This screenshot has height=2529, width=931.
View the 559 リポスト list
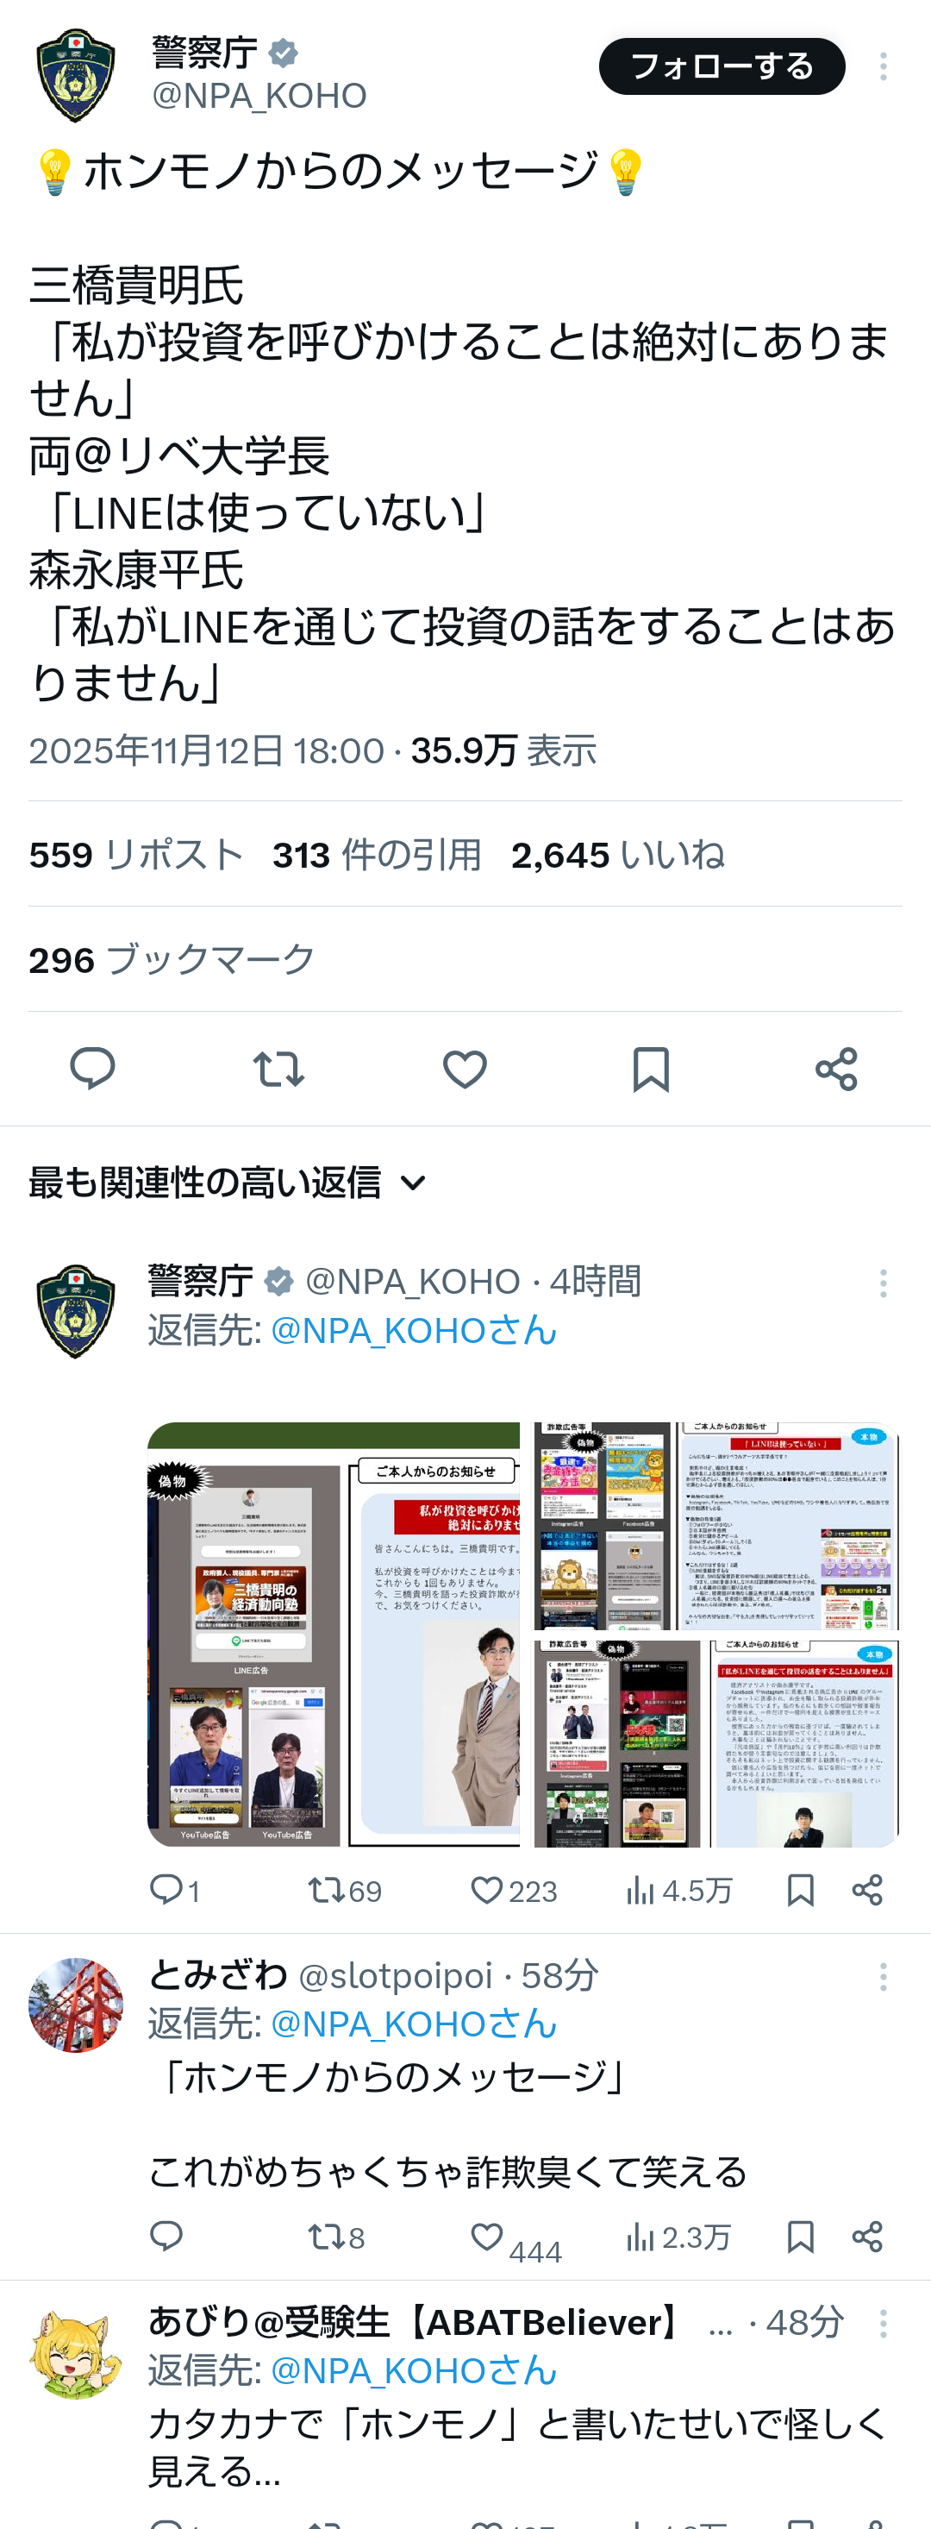coord(136,854)
